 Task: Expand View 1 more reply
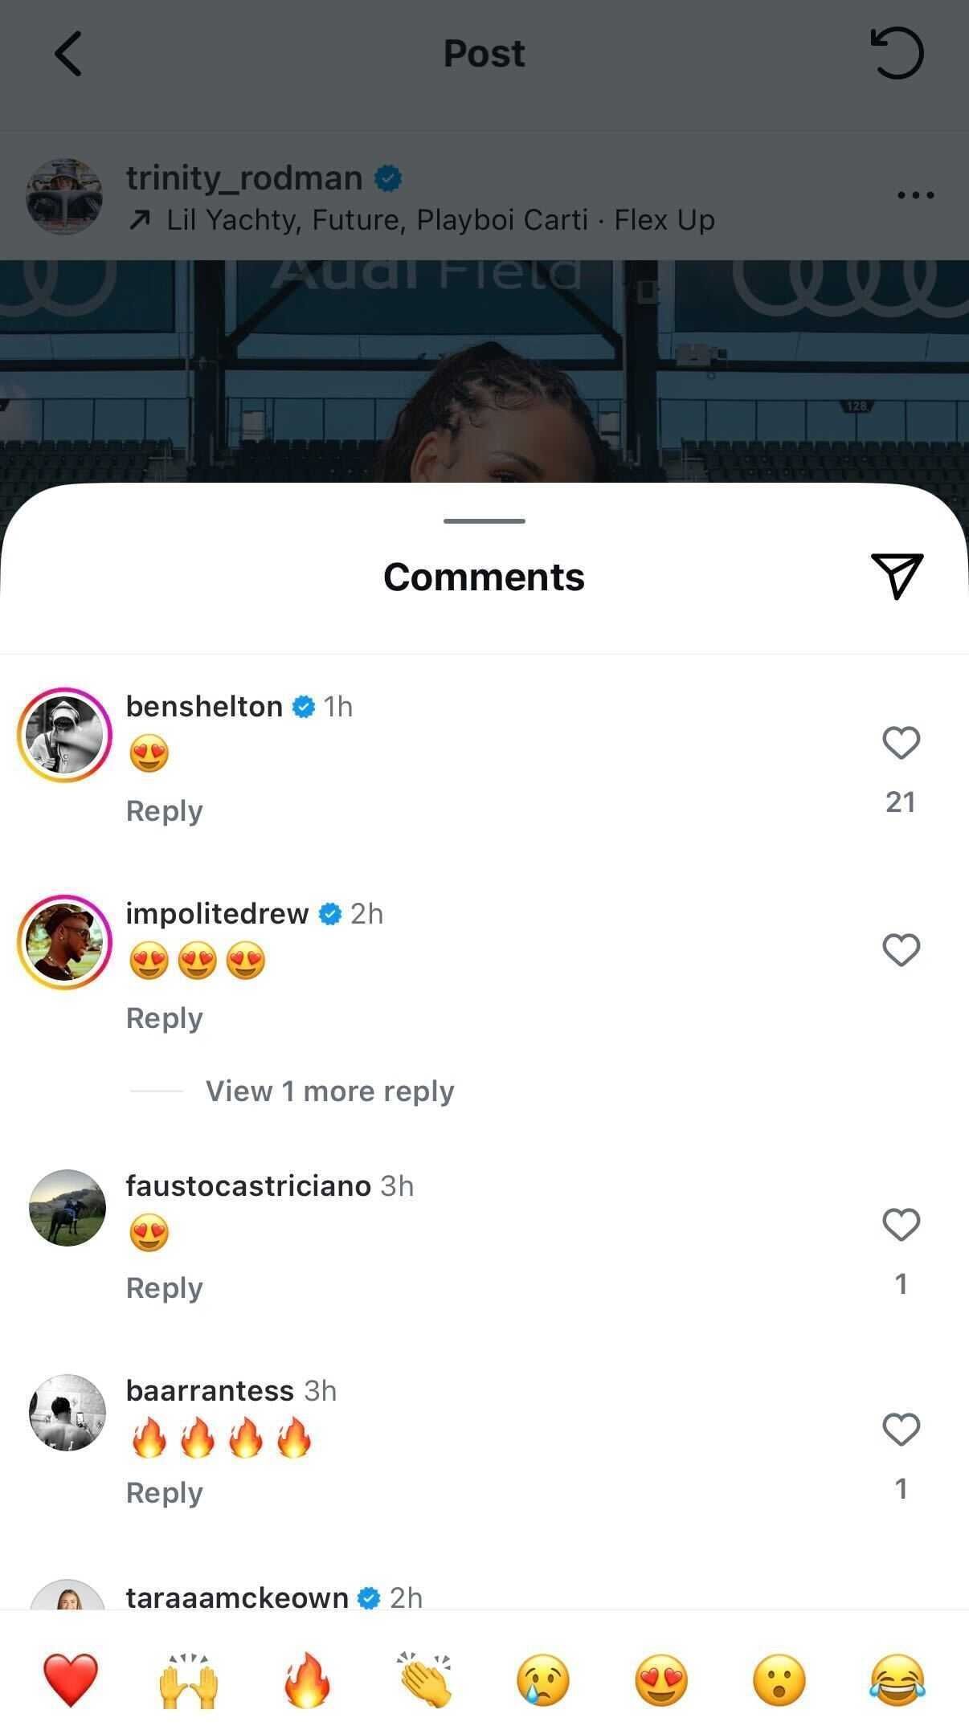(329, 1091)
